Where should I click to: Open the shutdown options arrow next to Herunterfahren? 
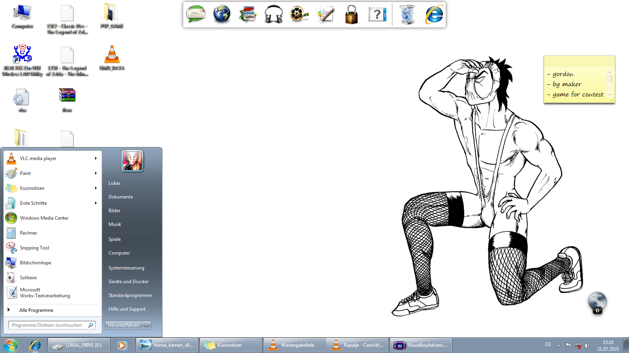(x=147, y=325)
